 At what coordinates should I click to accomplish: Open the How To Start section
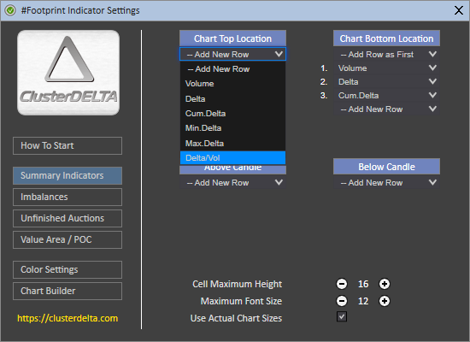[x=68, y=146]
